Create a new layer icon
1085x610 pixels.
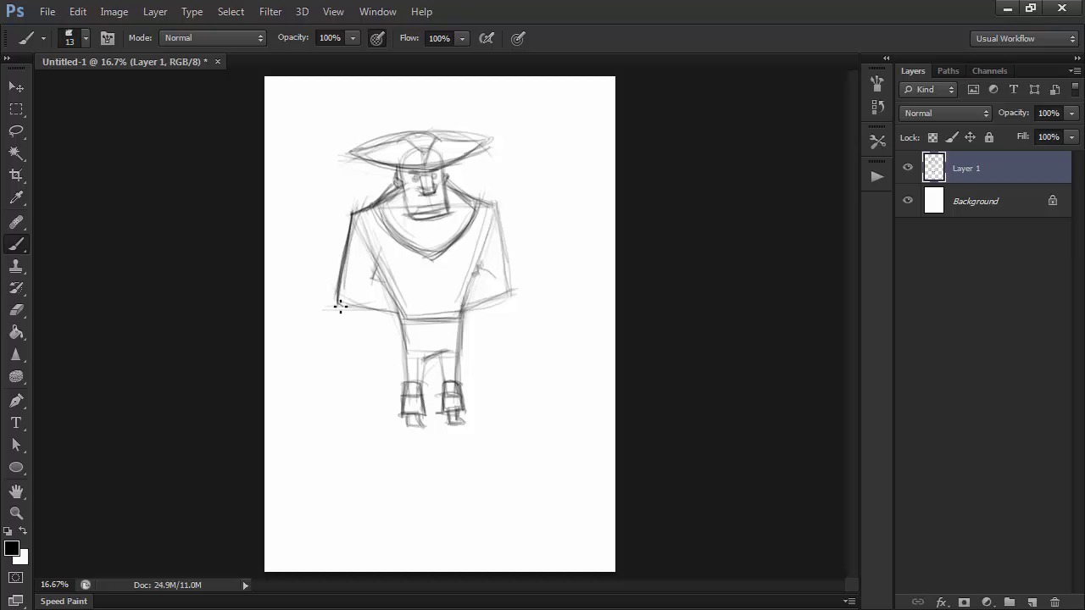[1032, 602]
